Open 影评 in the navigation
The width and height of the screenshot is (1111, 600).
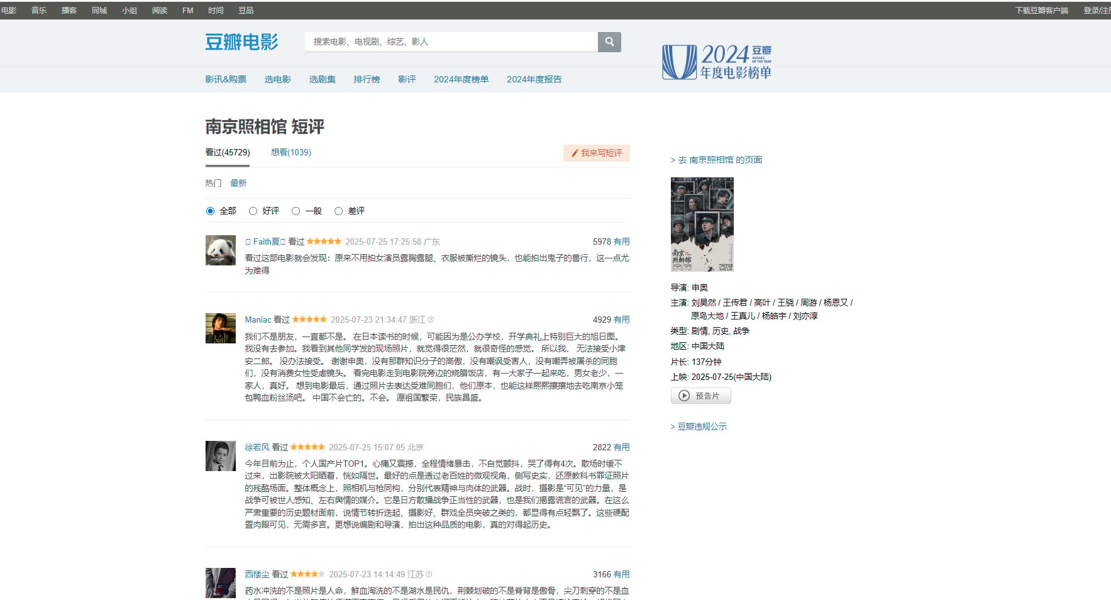point(407,79)
